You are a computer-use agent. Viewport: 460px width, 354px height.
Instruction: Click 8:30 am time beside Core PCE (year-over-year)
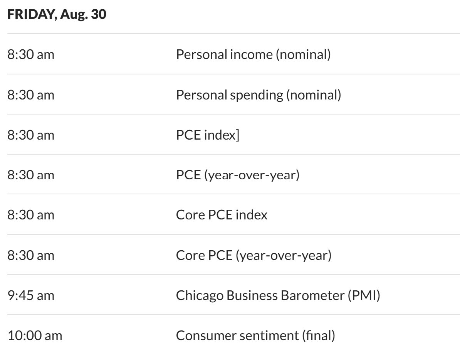click(31, 255)
